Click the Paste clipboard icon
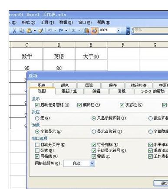The height and width of the screenshot is (189, 168). (x=30, y=30)
